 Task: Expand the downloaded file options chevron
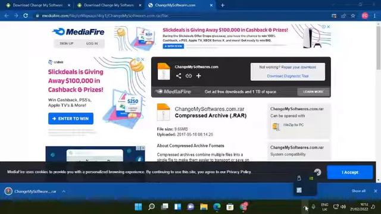64,191
